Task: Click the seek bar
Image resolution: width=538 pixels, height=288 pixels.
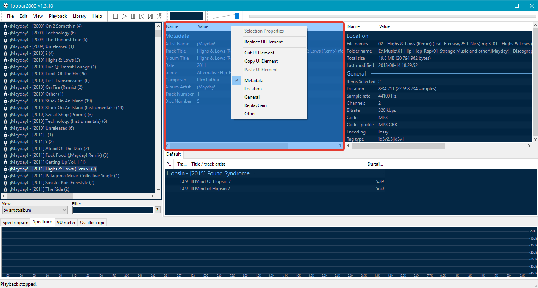Action: point(393,16)
